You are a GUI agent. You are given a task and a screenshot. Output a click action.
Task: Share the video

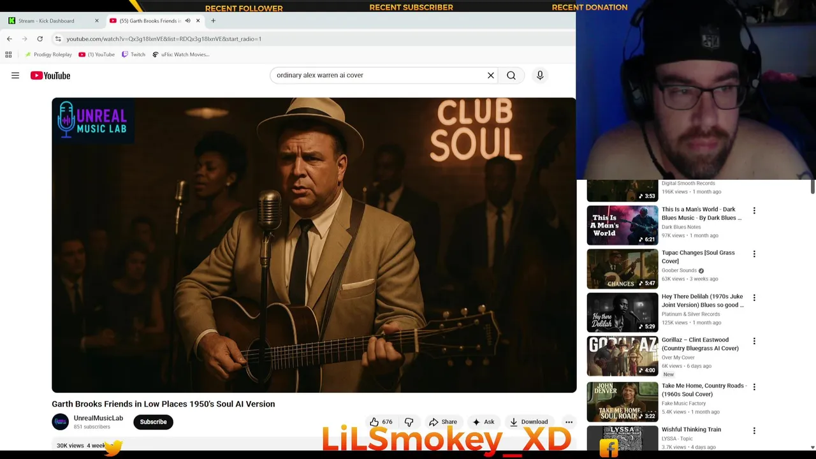[442, 422]
